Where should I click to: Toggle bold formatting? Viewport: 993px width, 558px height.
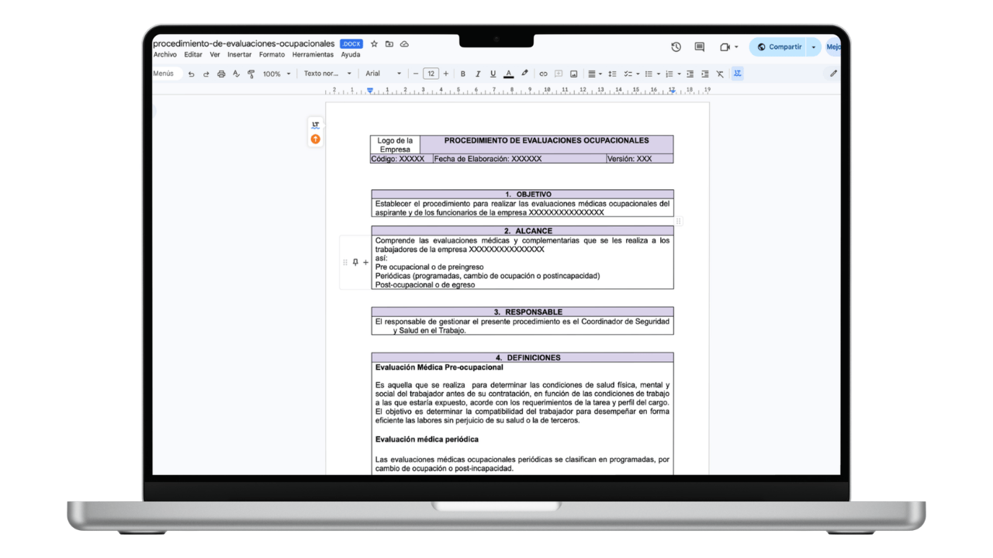pyautogui.click(x=462, y=74)
